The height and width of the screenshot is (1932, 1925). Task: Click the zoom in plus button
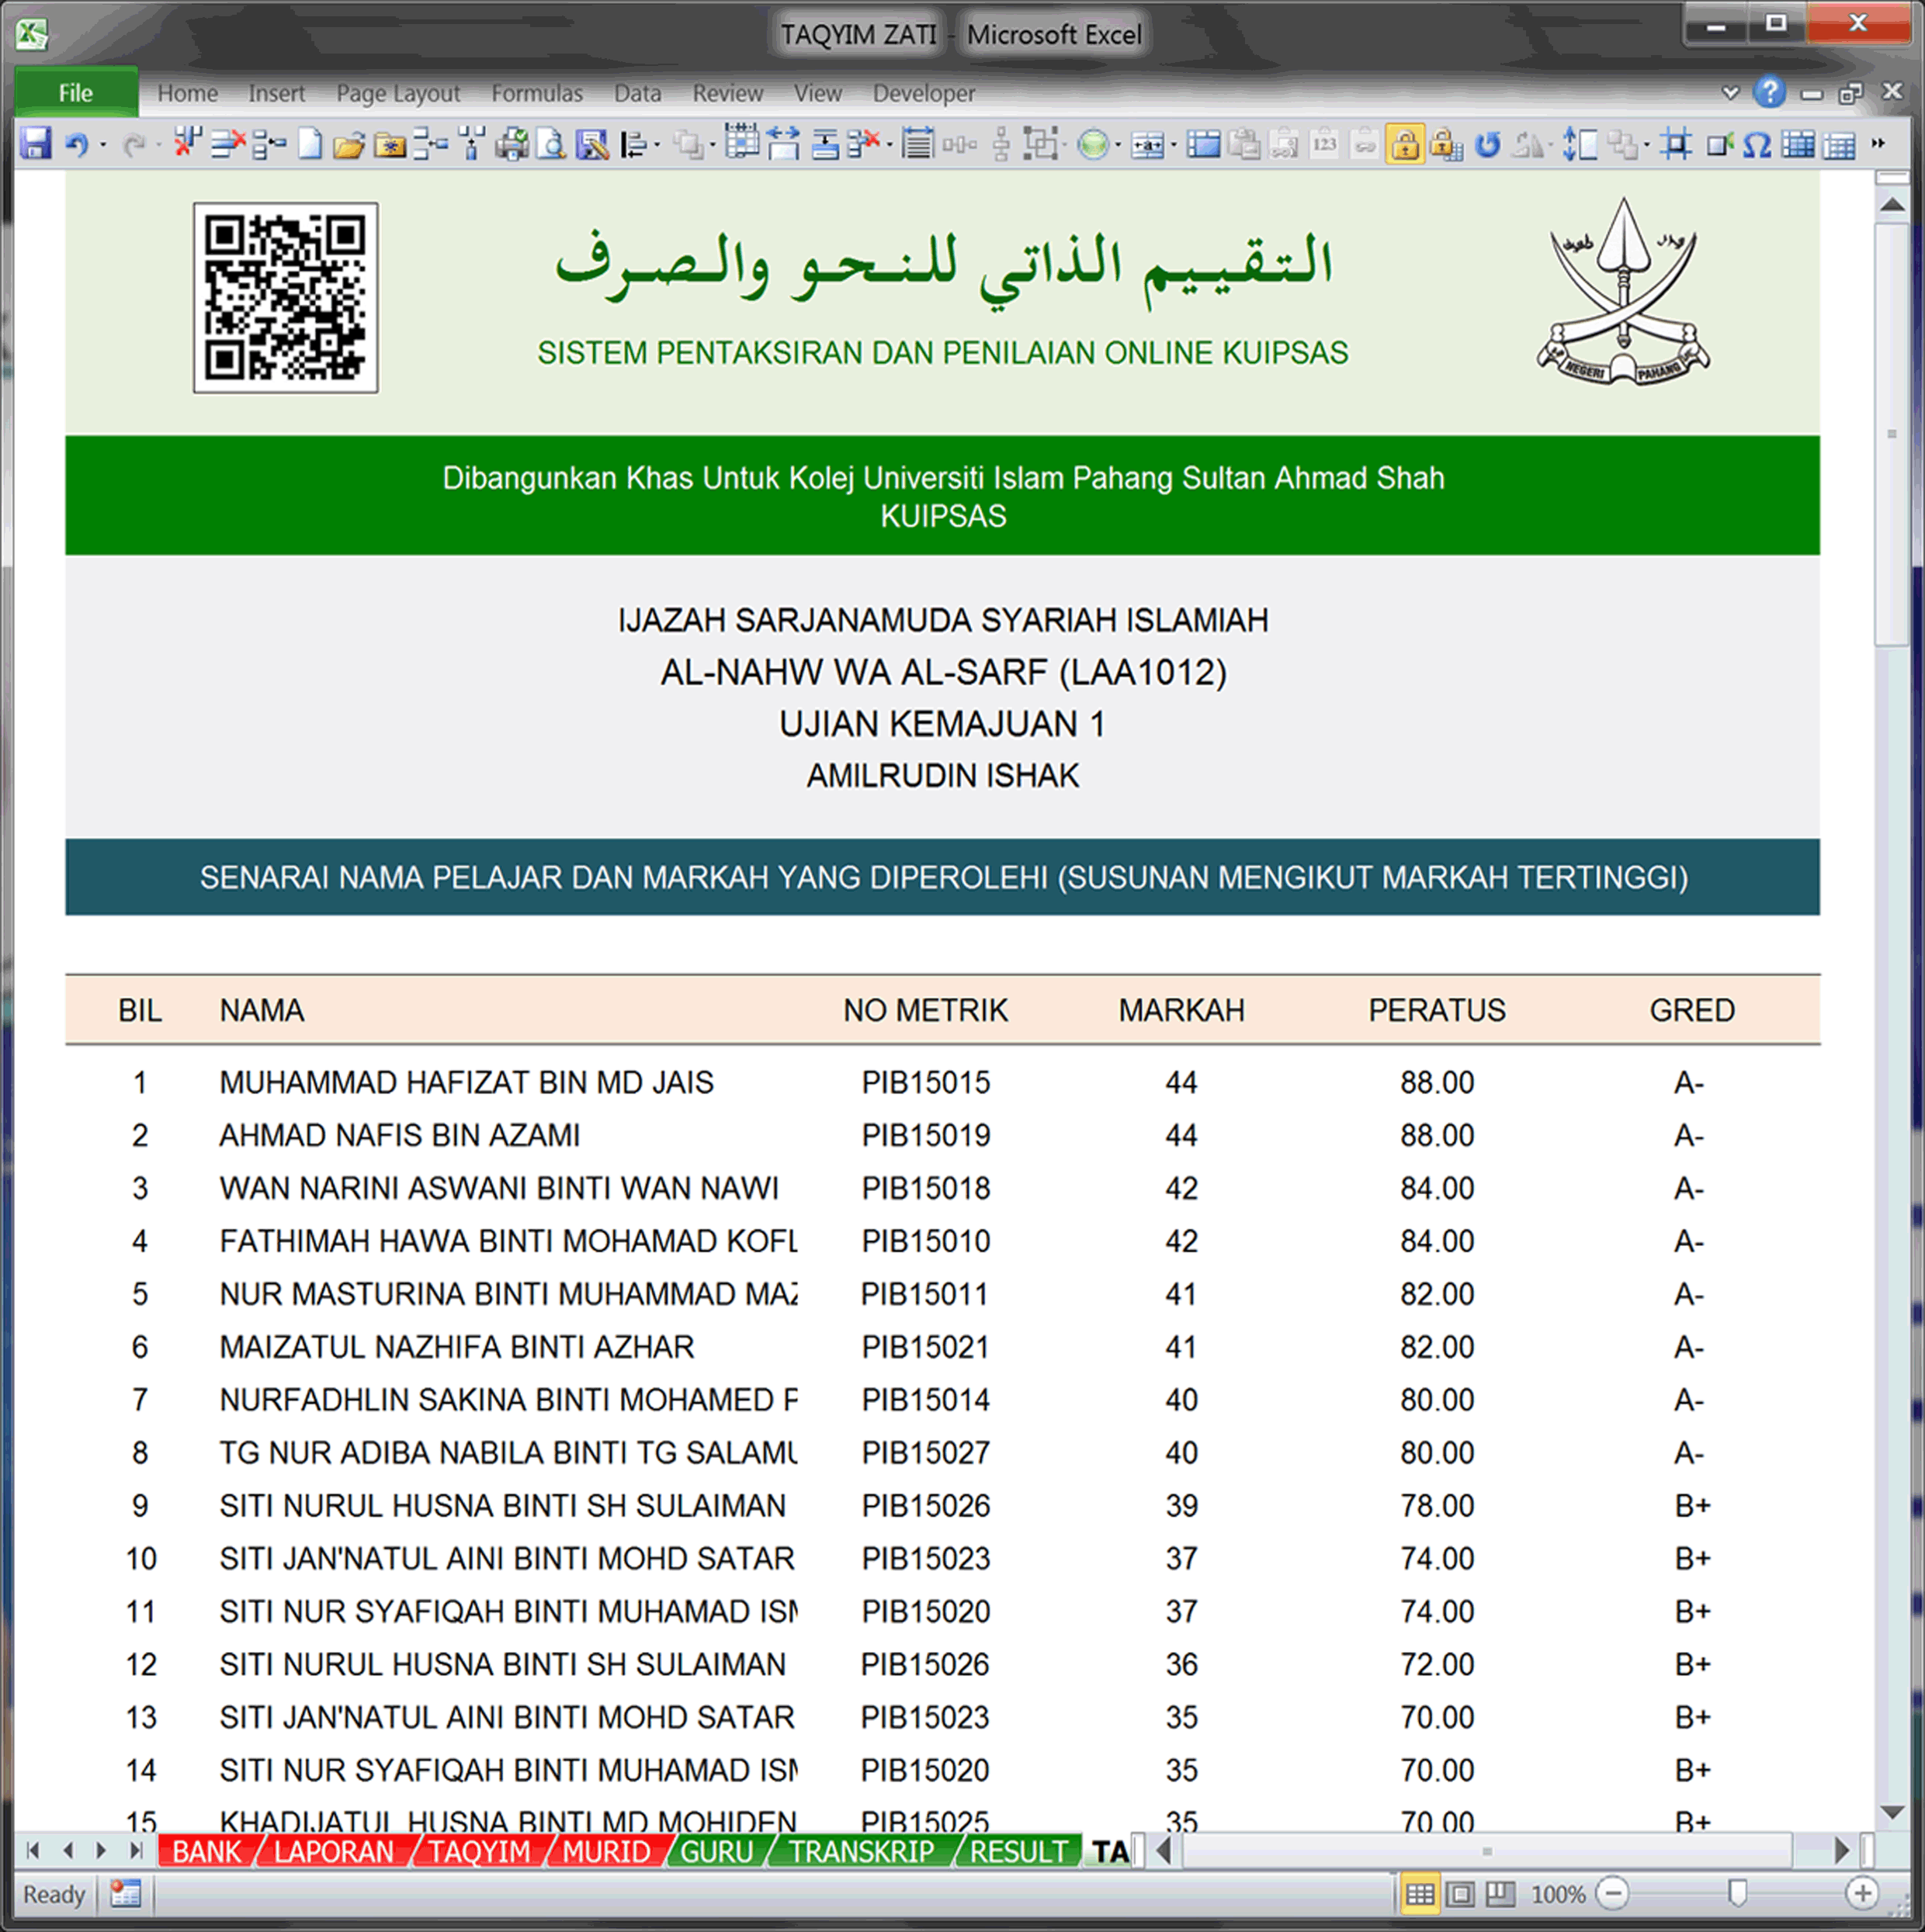tap(1862, 1893)
